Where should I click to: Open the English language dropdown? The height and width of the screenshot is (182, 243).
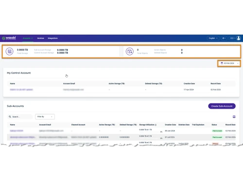click(x=213, y=38)
